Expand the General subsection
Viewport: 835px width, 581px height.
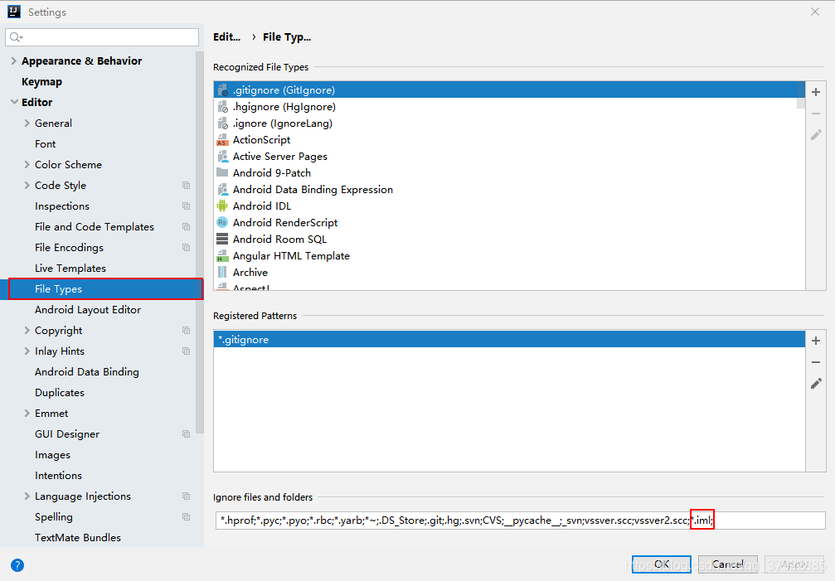click(27, 123)
